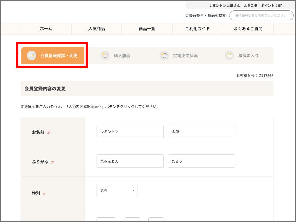Screen dimensions: 296x222
Task: Click the furigana field containing れみんとん
Action: click(130, 161)
